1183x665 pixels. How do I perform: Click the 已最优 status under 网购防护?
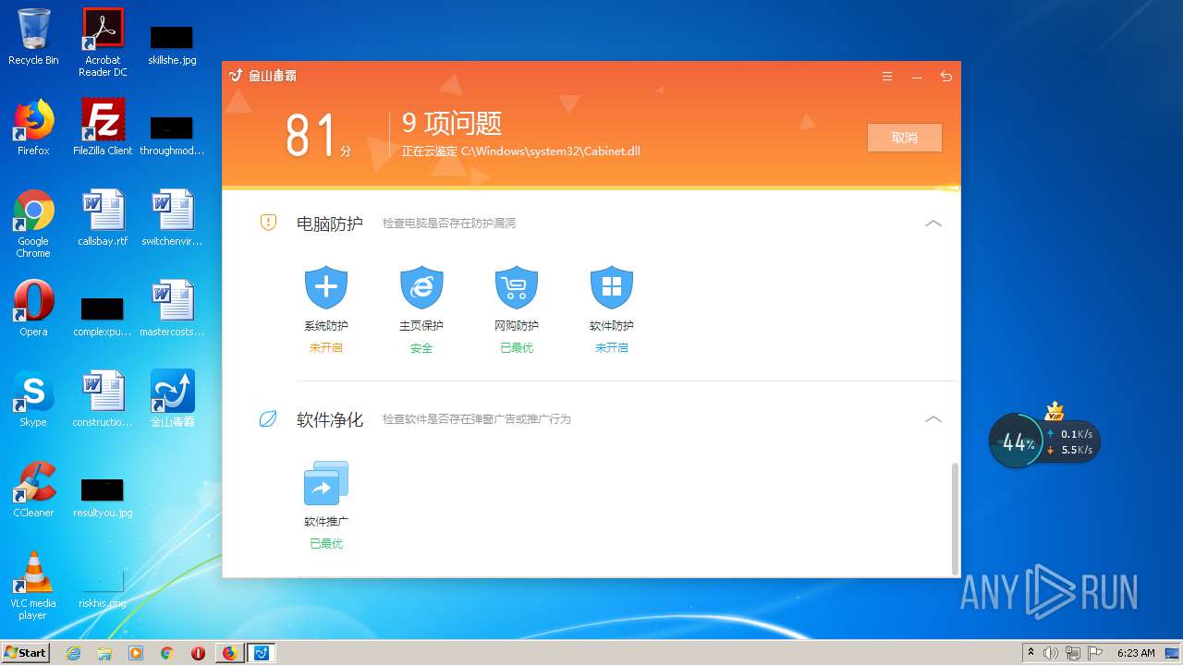[517, 348]
